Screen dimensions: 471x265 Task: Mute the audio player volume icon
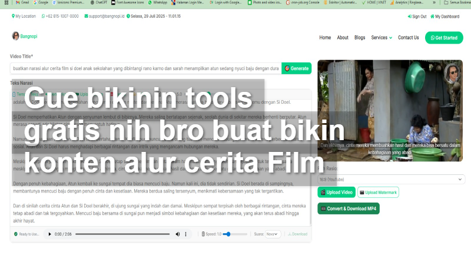(x=178, y=234)
